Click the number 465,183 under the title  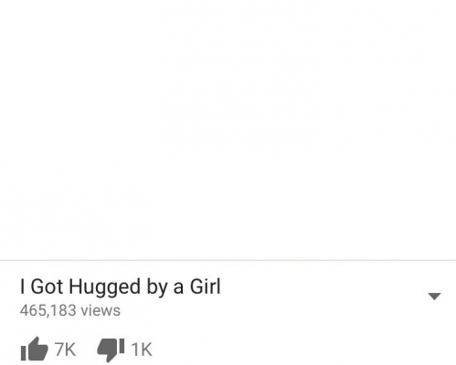(x=48, y=310)
